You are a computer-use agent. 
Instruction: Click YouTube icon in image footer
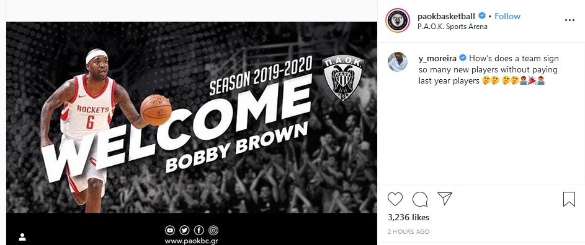click(x=170, y=231)
